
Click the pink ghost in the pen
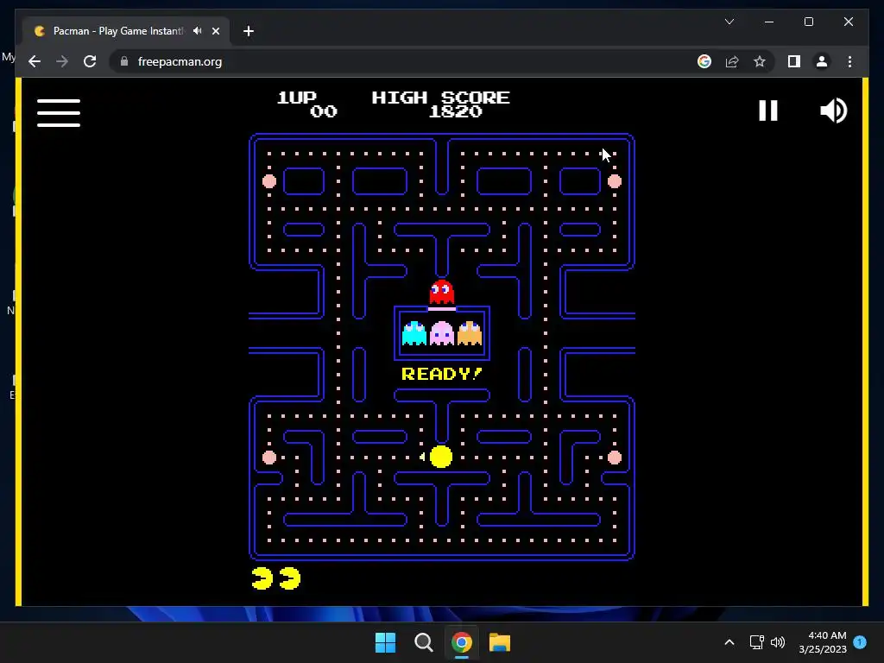coord(441,333)
